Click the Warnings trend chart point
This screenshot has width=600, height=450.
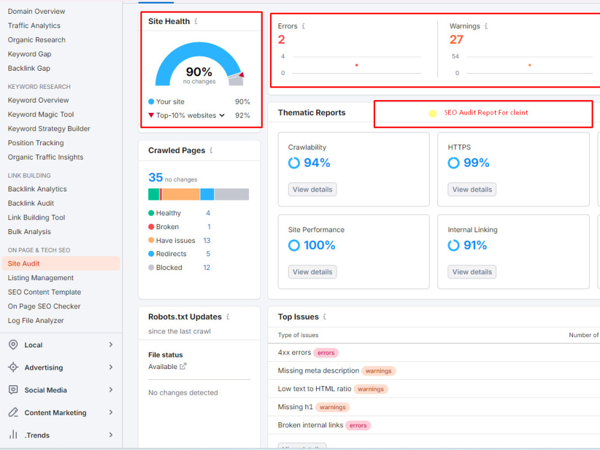[530, 65]
